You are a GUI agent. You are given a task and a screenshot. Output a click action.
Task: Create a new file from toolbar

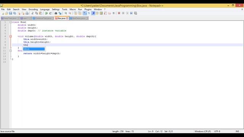click(x=3, y=13)
